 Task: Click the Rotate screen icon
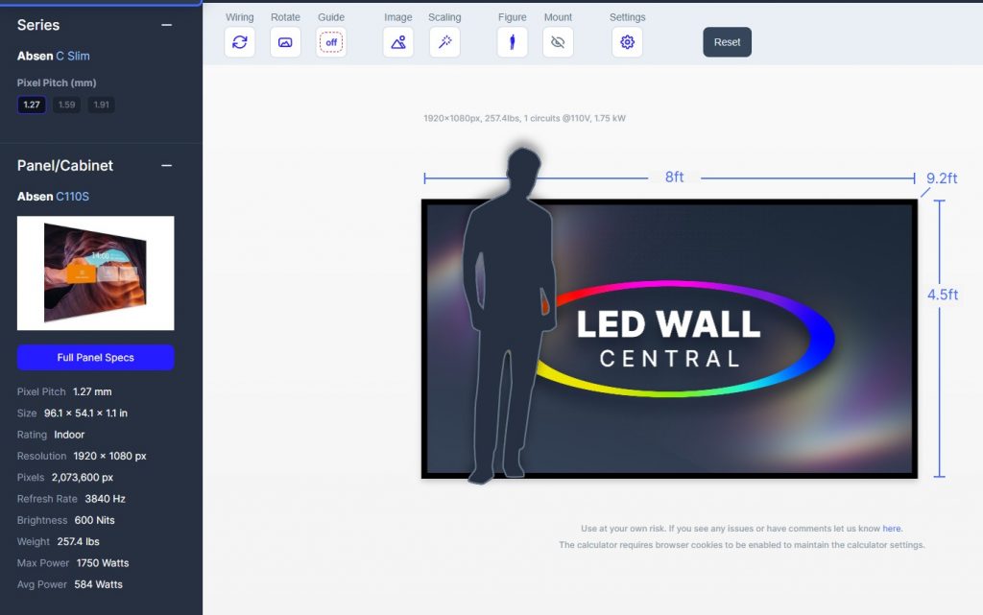(285, 42)
